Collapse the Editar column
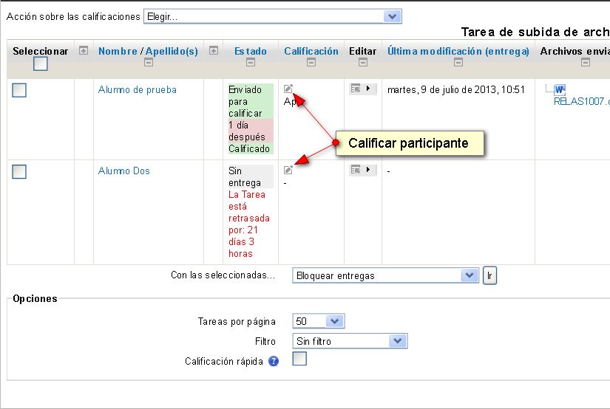Viewport: 610px width, 409px height. pos(362,63)
